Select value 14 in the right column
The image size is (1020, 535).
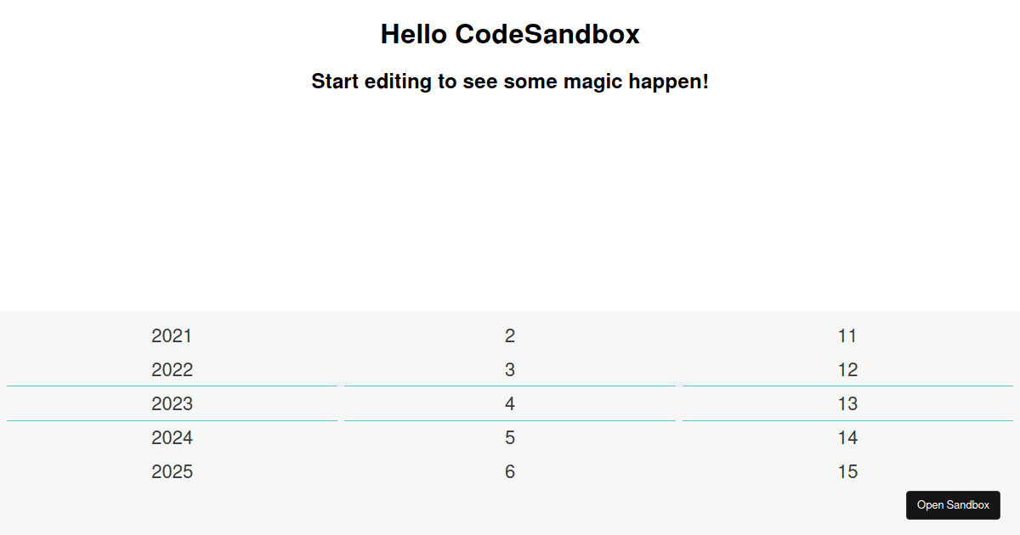(848, 437)
